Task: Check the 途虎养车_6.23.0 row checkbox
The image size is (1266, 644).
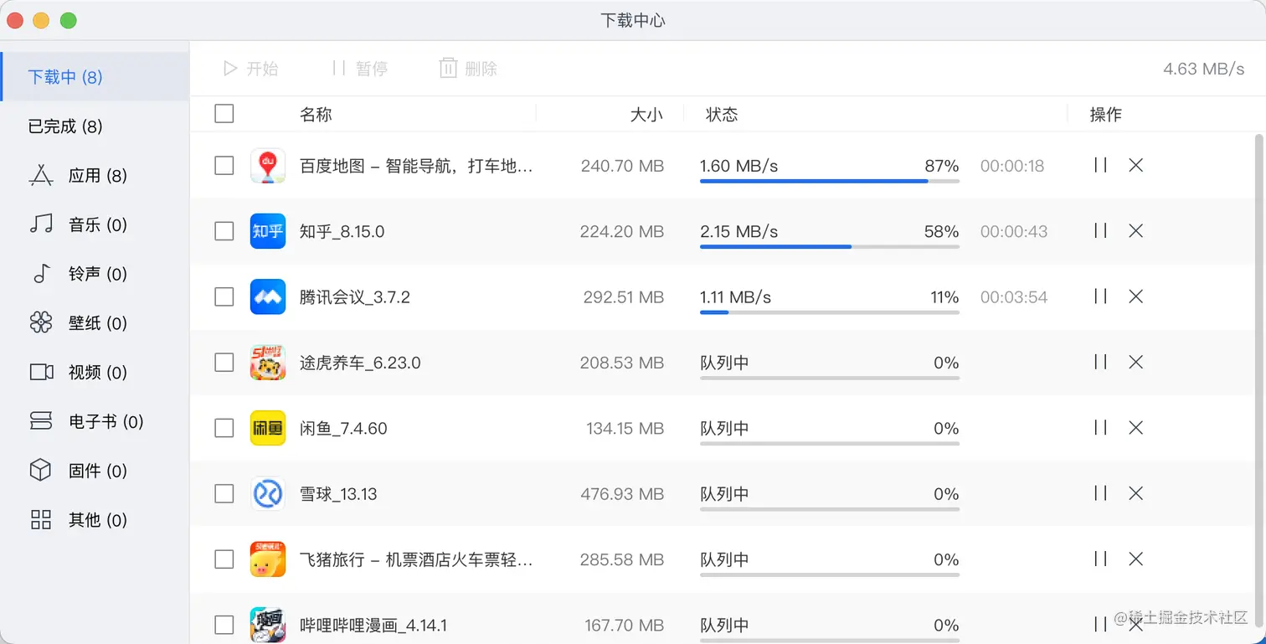Action: click(224, 363)
